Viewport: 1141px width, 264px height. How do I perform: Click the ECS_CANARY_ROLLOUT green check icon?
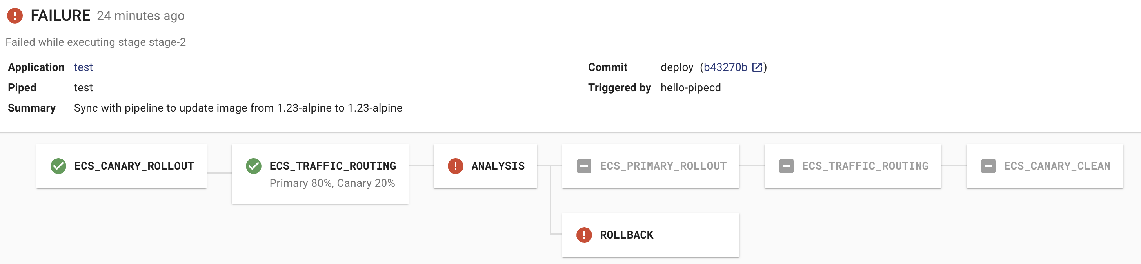(x=58, y=166)
